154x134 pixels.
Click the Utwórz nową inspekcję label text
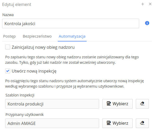(x=34, y=71)
